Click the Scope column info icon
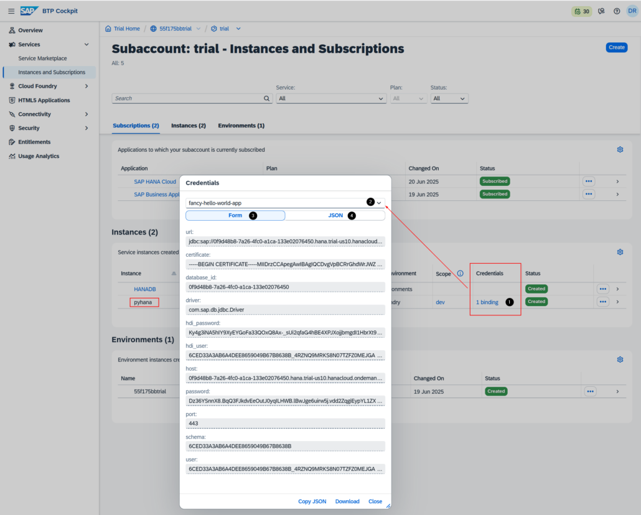641x515 pixels. point(461,274)
